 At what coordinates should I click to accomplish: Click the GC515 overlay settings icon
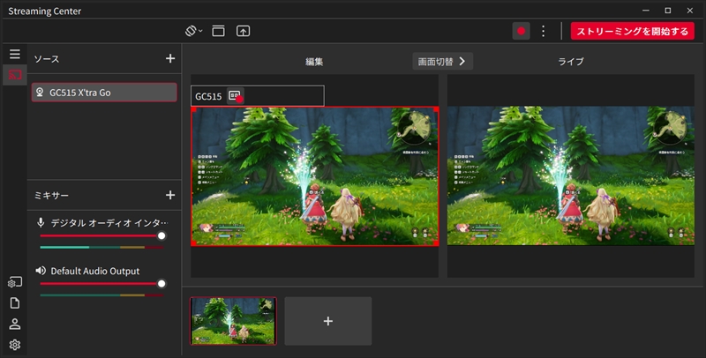(236, 96)
